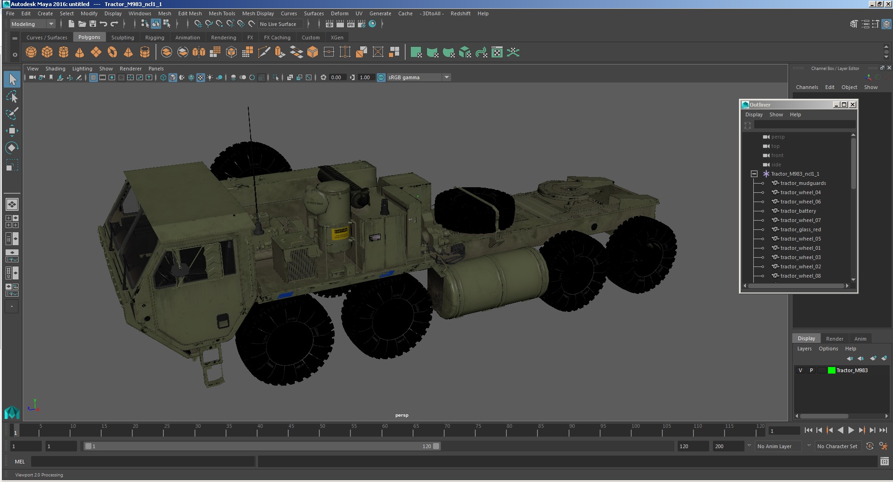Screen dimensions: 893x482
Task: Open the shelf options gear menu
Action: point(15,55)
